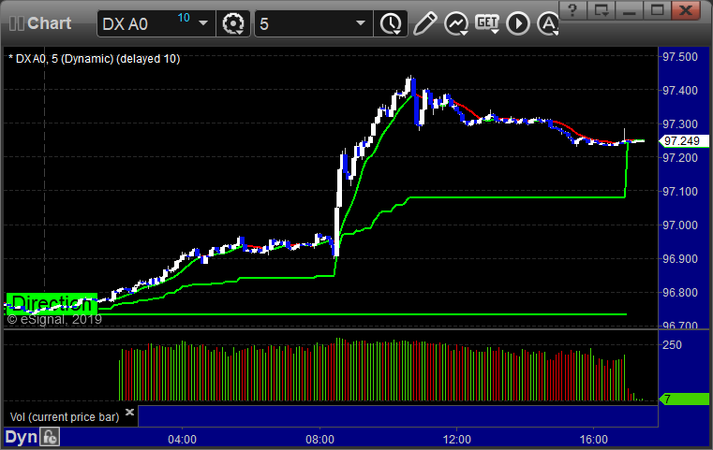Open the question mark help button
The image size is (713, 450).
572,10
